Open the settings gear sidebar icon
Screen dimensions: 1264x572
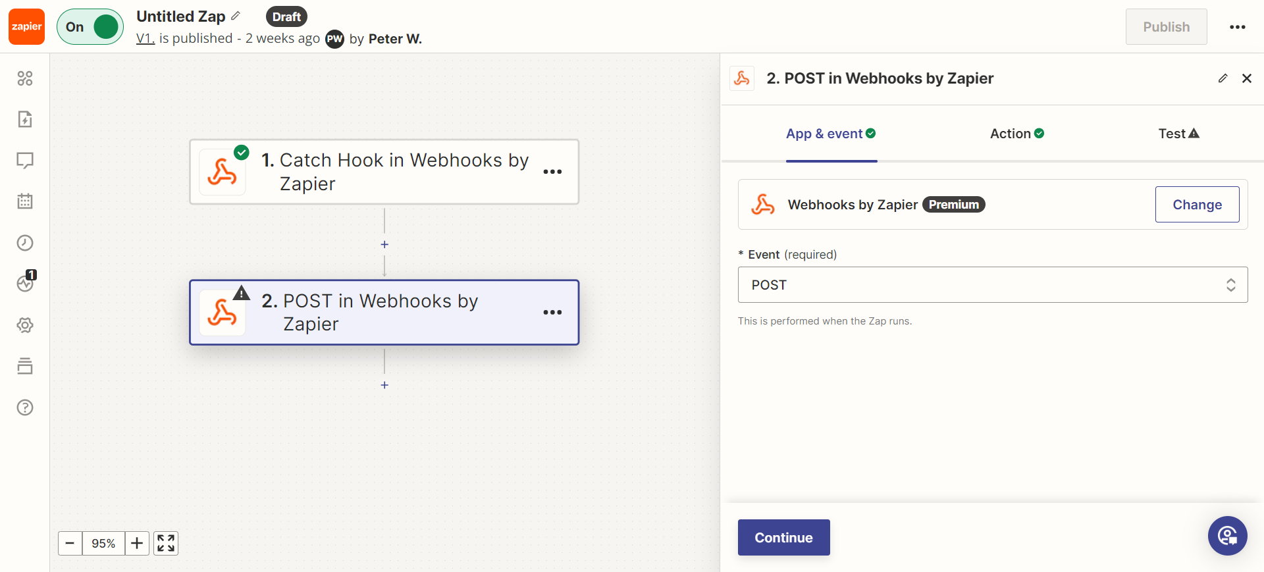25,325
